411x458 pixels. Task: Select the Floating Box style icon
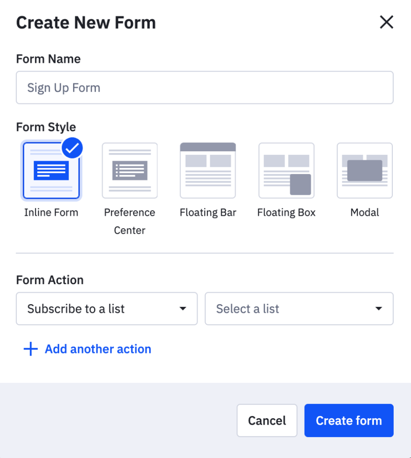[286, 171]
